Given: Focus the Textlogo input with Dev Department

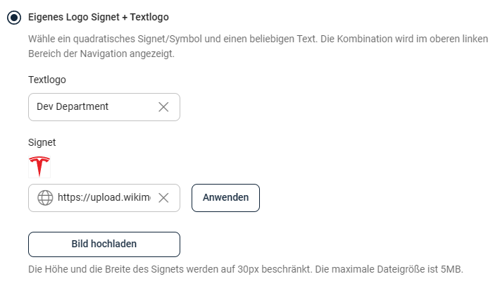Looking at the screenshot, I should tap(104, 107).
